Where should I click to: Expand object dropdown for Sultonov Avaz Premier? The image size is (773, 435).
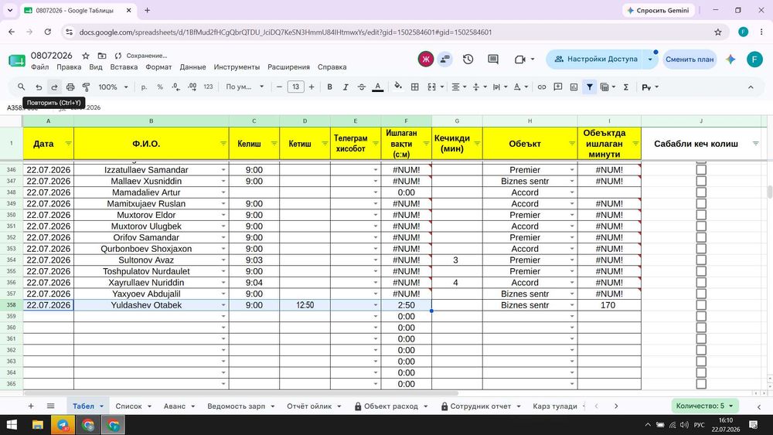tap(572, 260)
